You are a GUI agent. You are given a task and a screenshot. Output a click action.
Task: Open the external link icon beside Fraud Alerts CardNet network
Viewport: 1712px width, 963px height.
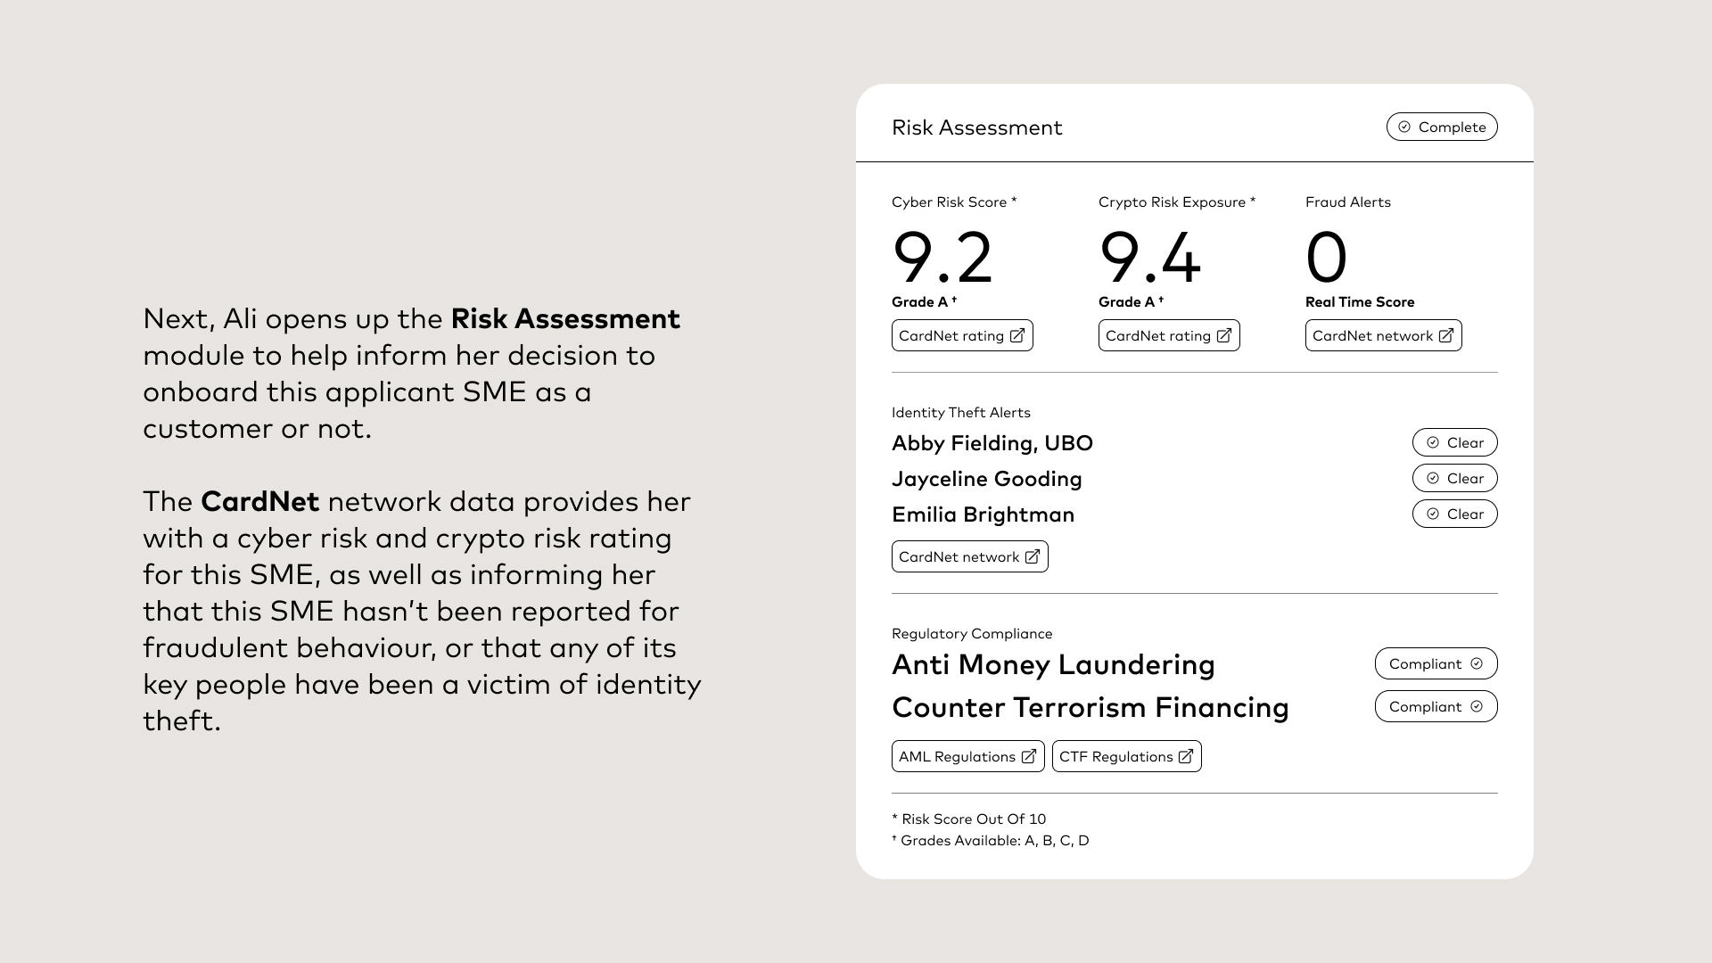[1446, 335]
